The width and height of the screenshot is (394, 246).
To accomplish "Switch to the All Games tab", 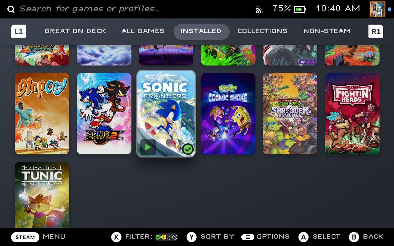I will click(143, 31).
